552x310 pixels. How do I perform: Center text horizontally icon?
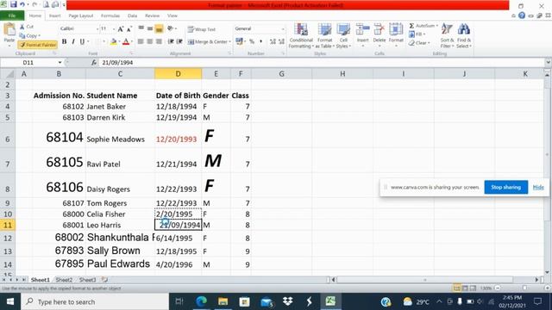149,42
